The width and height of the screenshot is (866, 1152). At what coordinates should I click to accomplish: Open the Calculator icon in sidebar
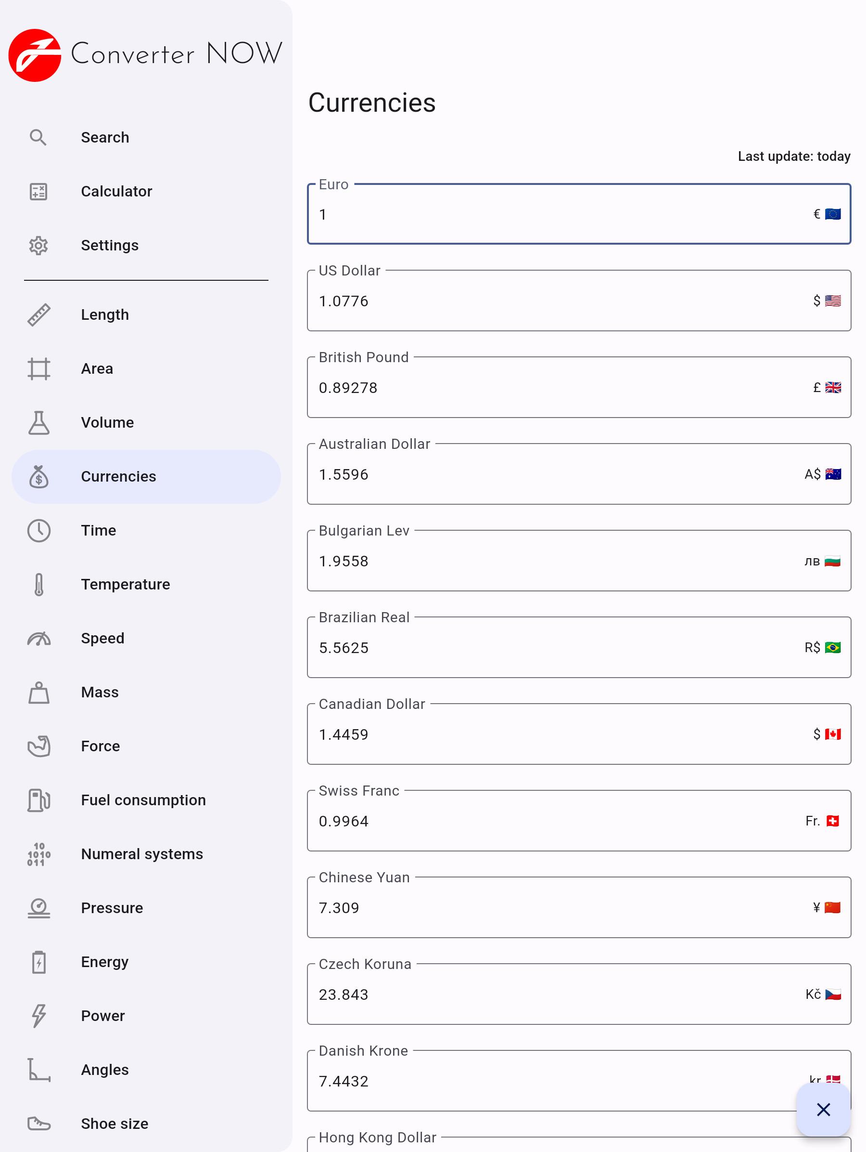[x=38, y=192]
